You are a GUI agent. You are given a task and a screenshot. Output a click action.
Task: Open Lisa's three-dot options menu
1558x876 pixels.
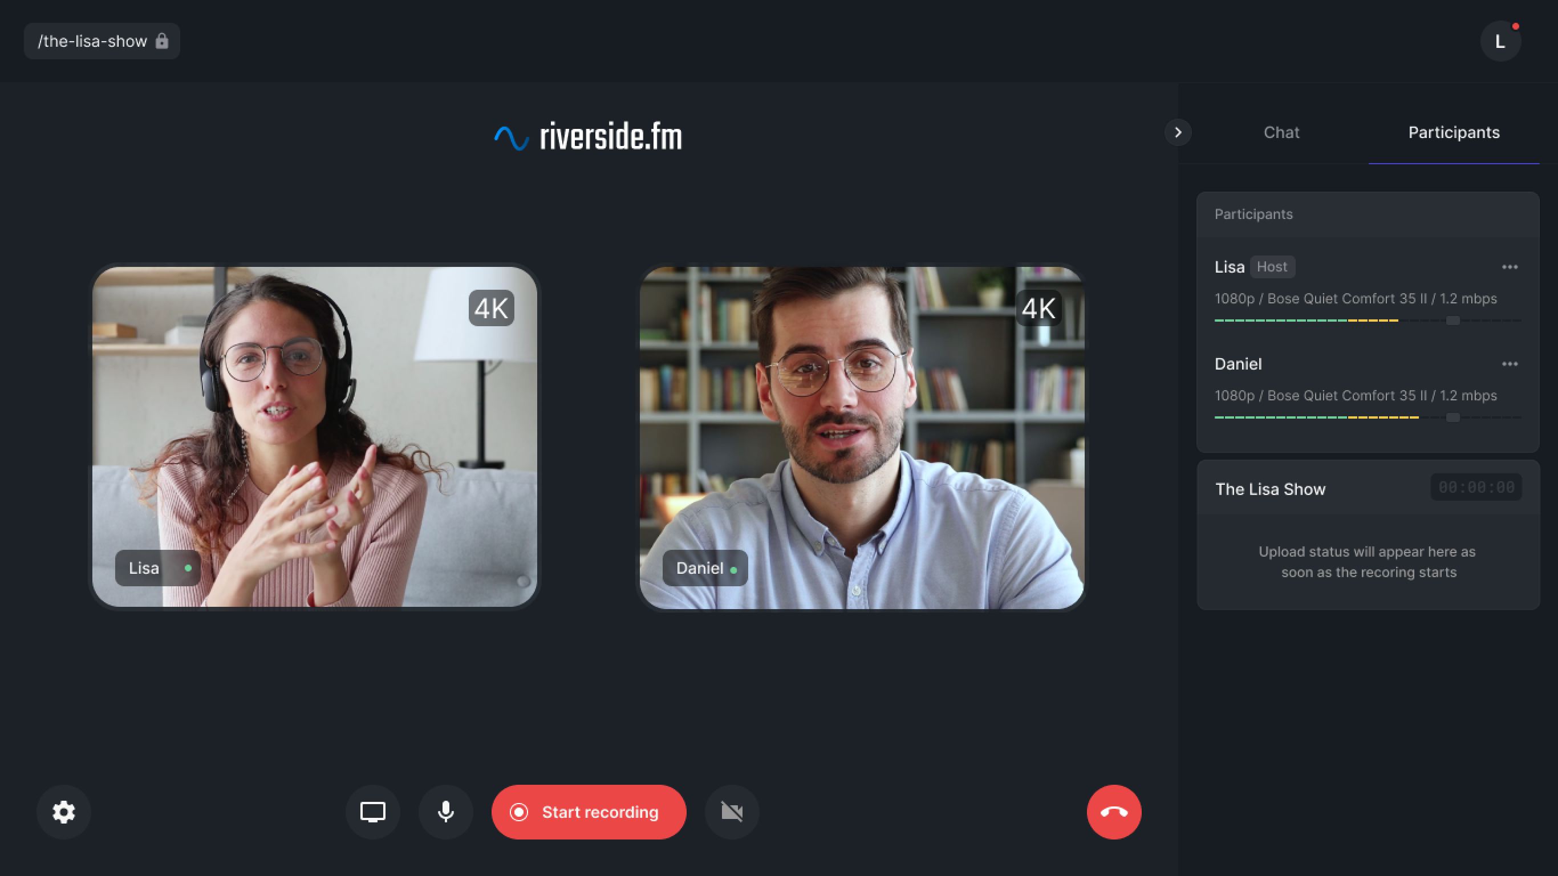[1510, 267]
